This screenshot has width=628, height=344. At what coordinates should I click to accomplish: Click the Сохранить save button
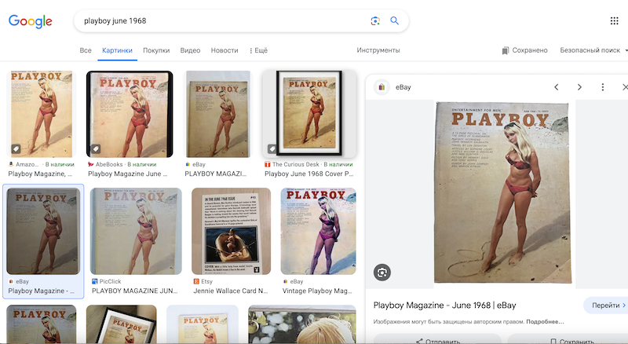pyautogui.click(x=568, y=339)
